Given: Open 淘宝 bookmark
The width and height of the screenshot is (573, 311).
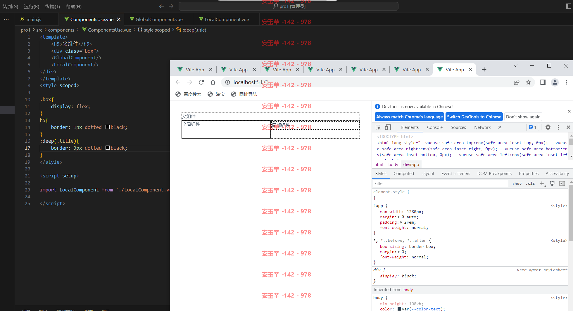Looking at the screenshot, I should [x=216, y=94].
